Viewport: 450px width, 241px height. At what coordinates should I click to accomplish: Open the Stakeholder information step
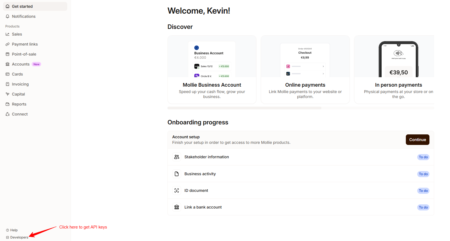206,157
